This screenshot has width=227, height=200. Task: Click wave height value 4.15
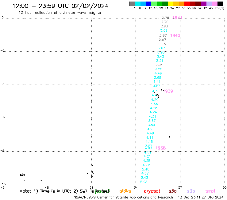coord(149,142)
